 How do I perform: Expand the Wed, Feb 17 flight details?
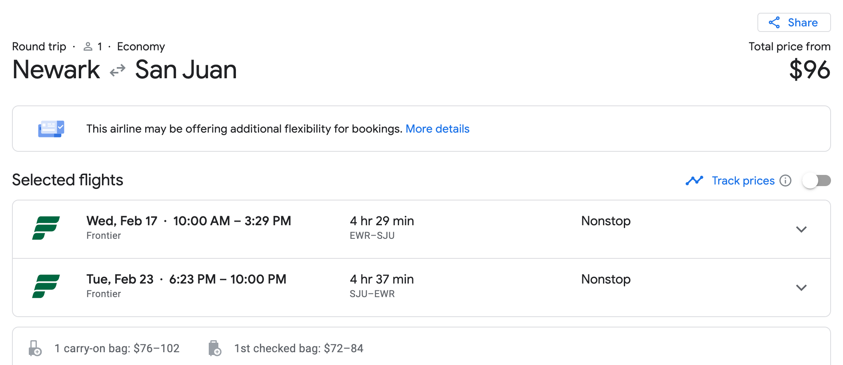click(x=801, y=229)
